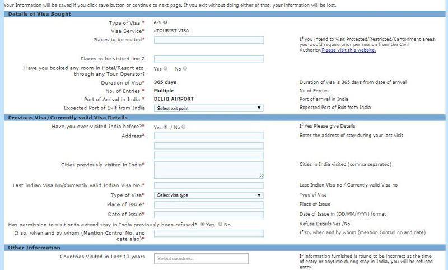This screenshot has width=448, height=270.
Task: Open Countries Visited in Last 10 years selector
Action: [x=201, y=258]
